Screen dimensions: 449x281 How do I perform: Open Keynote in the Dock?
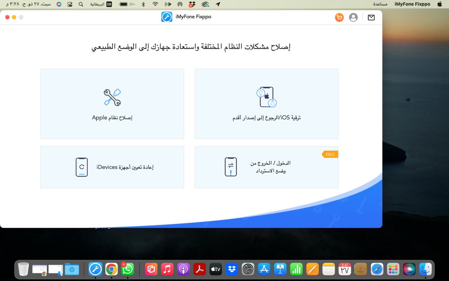[280, 269]
